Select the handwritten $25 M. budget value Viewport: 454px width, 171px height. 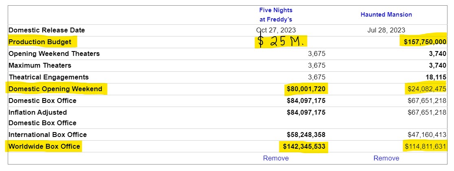tap(281, 42)
